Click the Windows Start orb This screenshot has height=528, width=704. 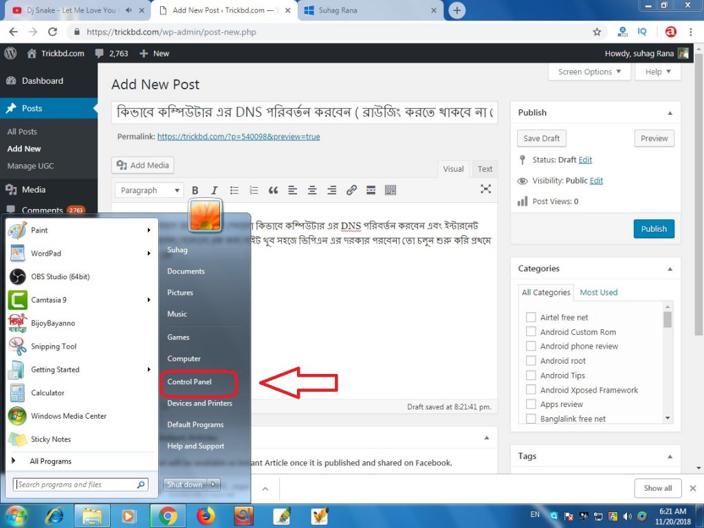[x=16, y=516]
